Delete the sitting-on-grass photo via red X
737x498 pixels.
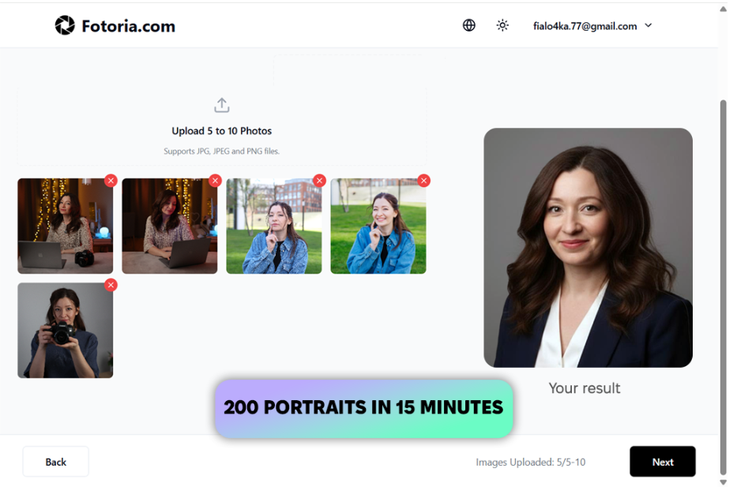[x=423, y=180]
